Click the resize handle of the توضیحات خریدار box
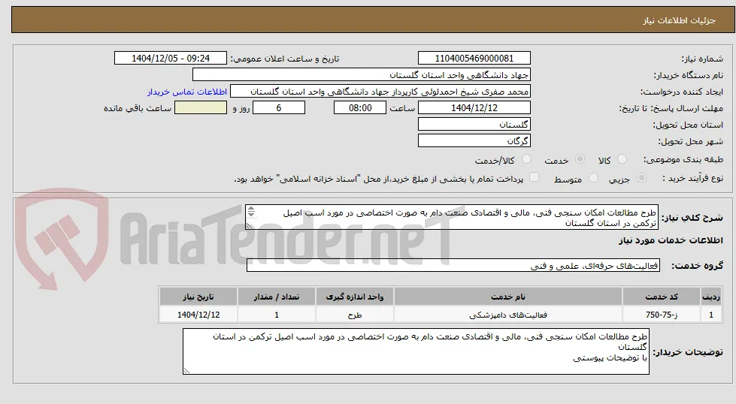The image size is (736, 404). 186,371
